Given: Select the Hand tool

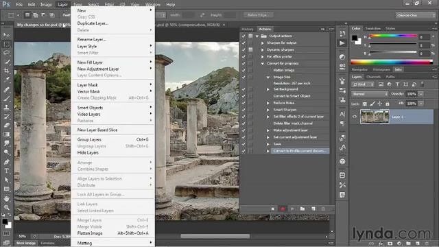Looking at the screenshot, I should tap(6, 198).
